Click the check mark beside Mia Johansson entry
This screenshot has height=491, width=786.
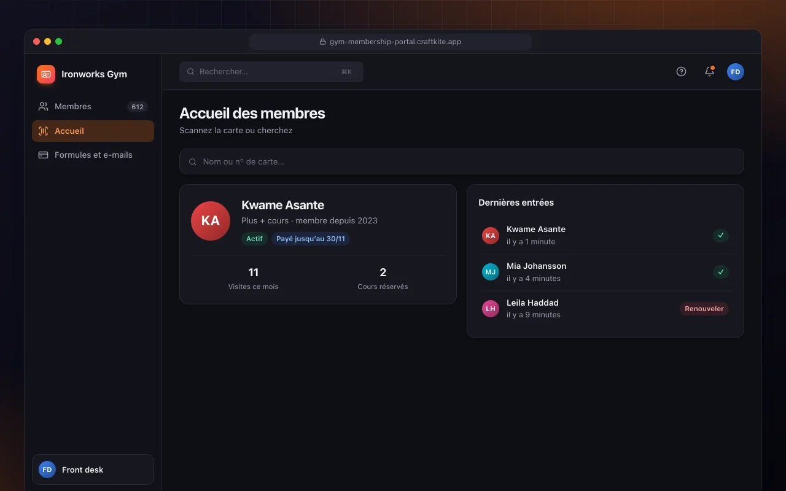pos(721,272)
